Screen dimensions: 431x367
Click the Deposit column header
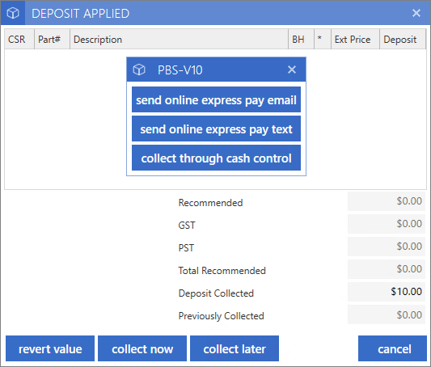[x=403, y=40]
